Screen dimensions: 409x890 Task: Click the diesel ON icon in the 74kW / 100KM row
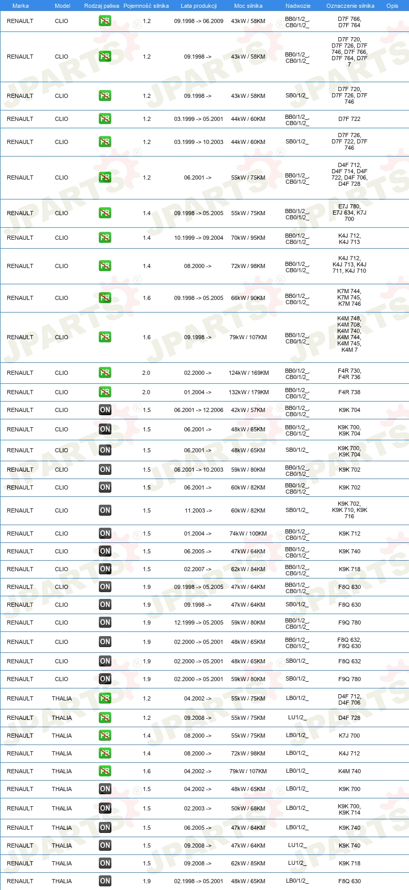[x=105, y=533]
